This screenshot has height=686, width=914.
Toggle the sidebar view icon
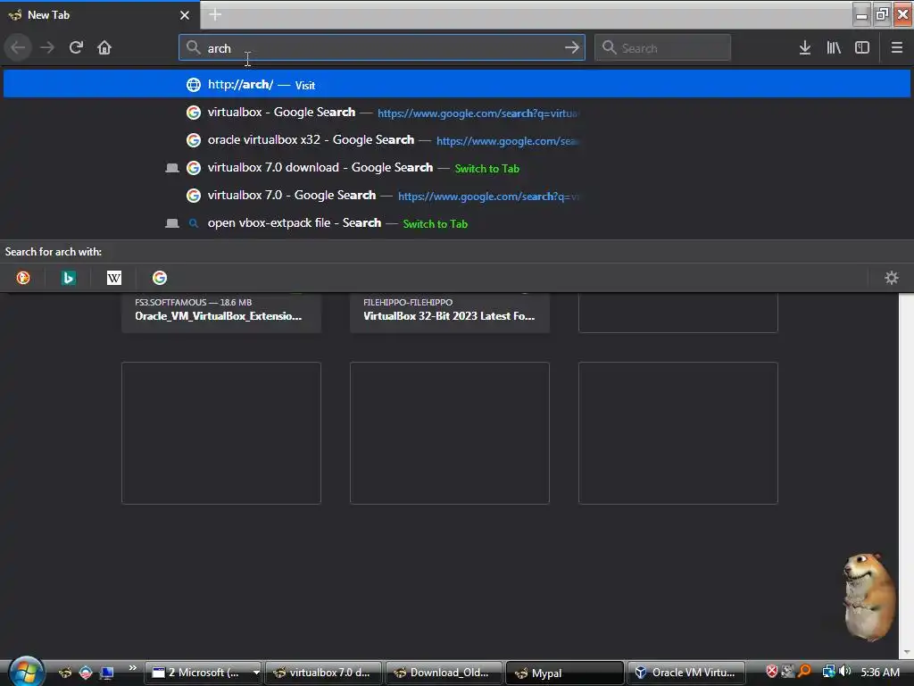click(862, 47)
